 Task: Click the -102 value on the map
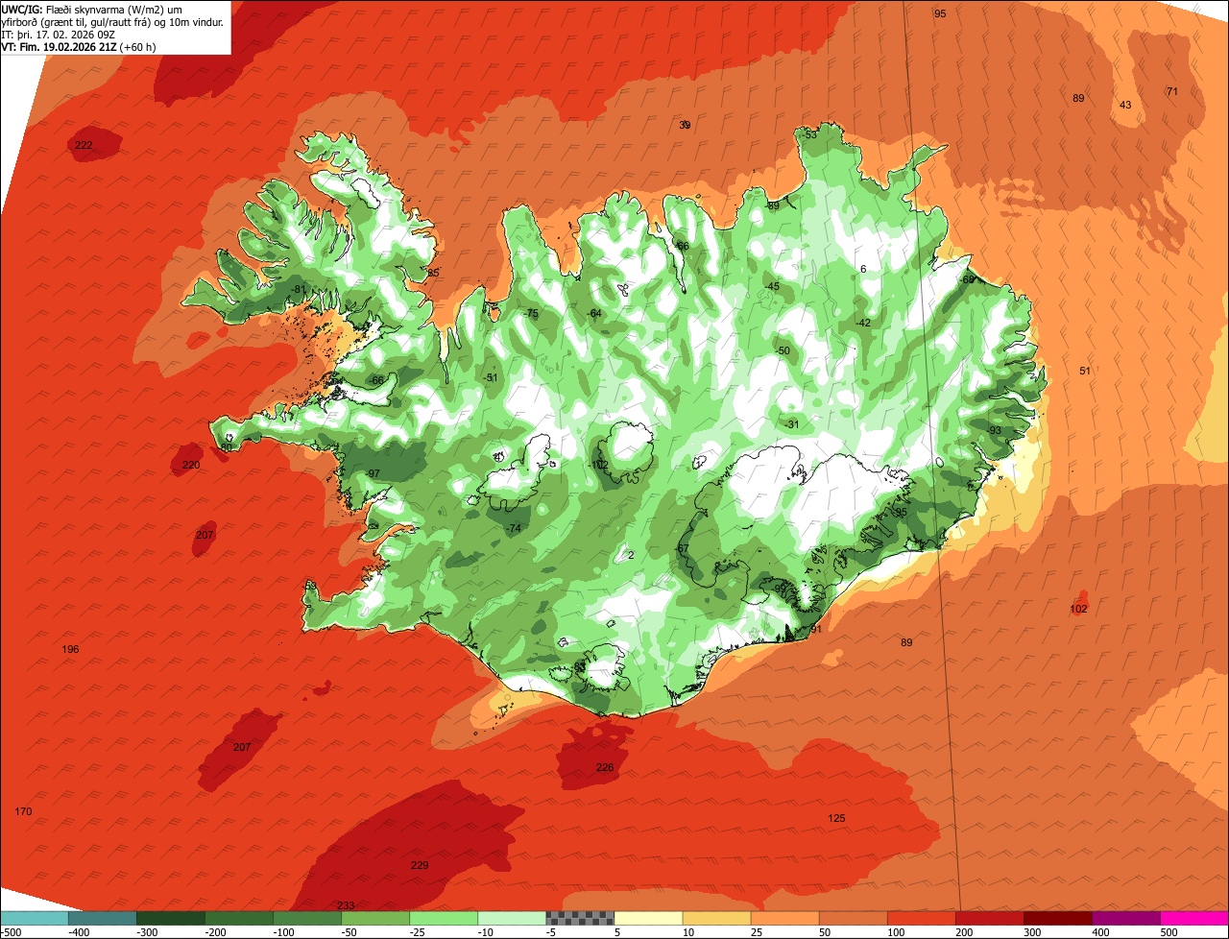[x=598, y=465]
